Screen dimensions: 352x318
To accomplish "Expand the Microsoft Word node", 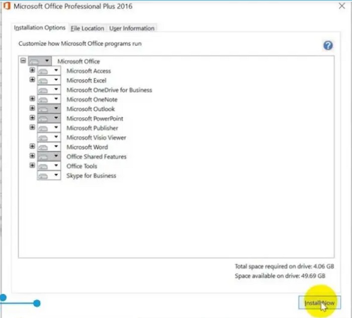I will tap(32, 146).
